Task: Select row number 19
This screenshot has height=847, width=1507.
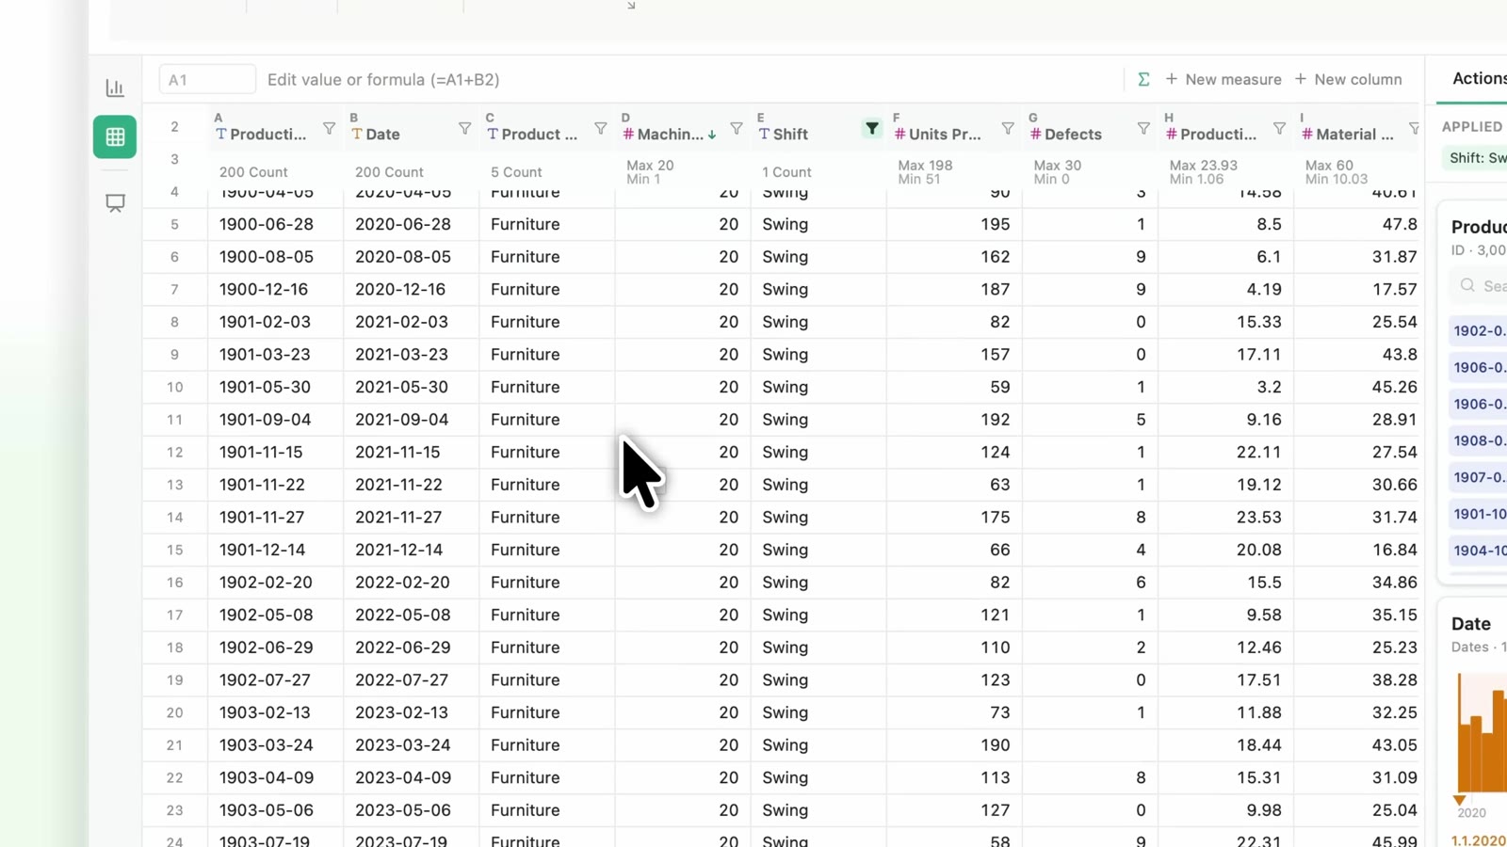Action: (174, 679)
